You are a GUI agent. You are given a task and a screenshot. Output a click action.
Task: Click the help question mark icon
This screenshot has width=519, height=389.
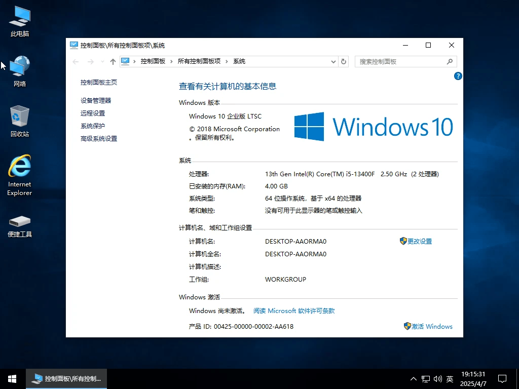tap(458, 76)
